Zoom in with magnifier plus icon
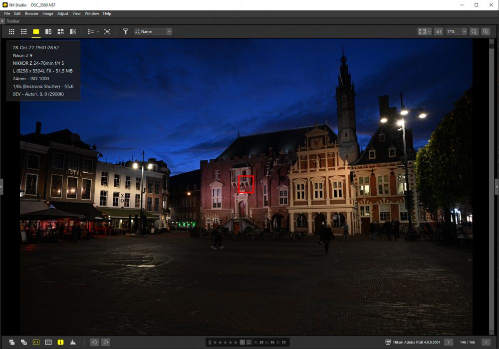Image resolution: width=499 pixels, height=349 pixels. tap(486, 31)
